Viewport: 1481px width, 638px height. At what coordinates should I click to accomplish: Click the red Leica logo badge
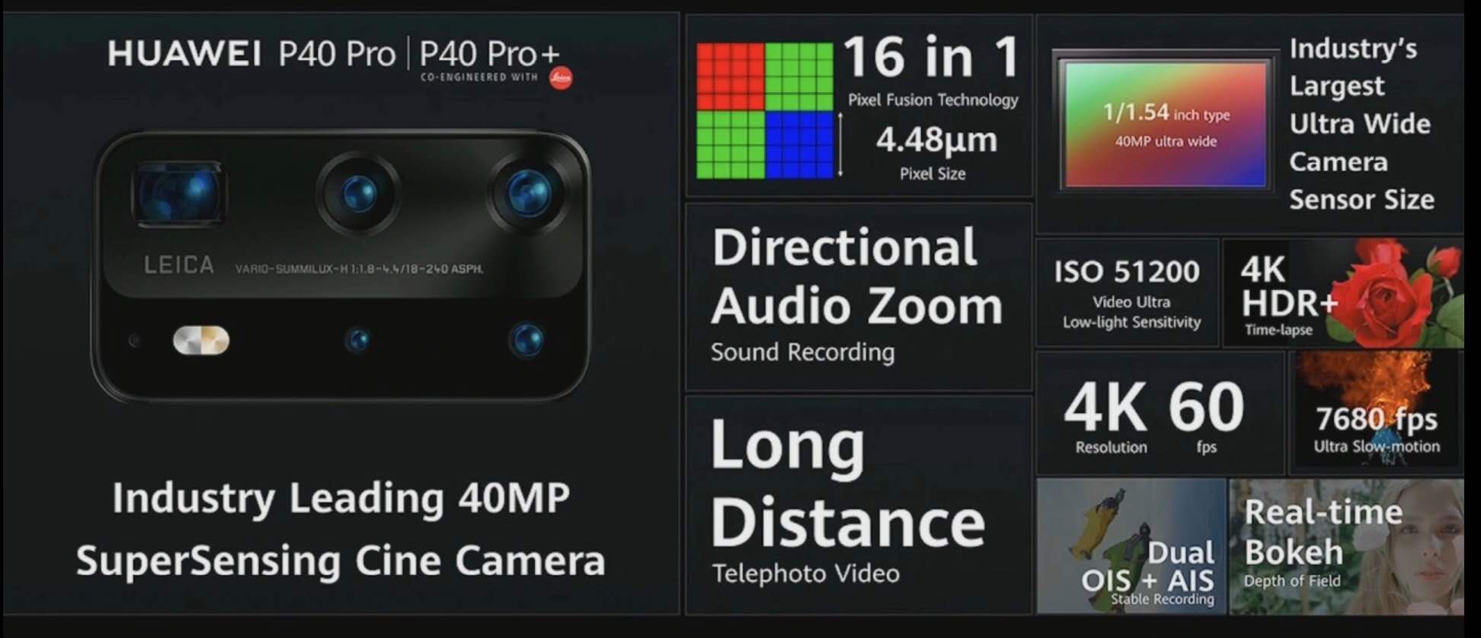click(561, 78)
